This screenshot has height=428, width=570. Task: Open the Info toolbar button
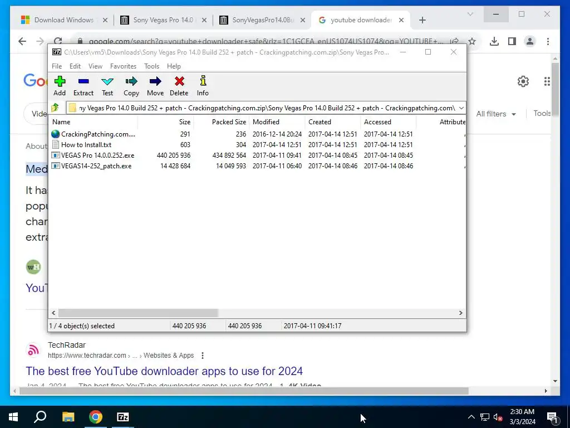coord(203,86)
